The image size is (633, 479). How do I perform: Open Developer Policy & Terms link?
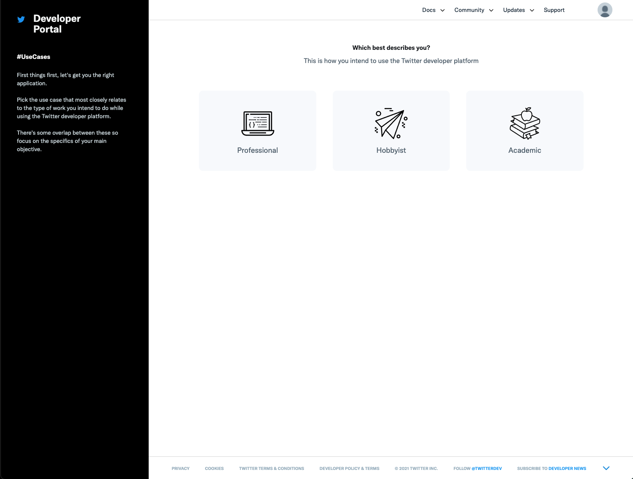[349, 468]
